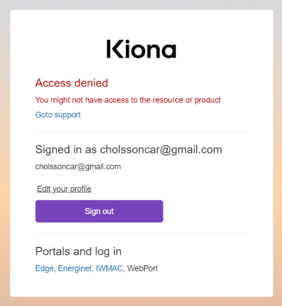Click the gray background above the card

coord(141,4)
